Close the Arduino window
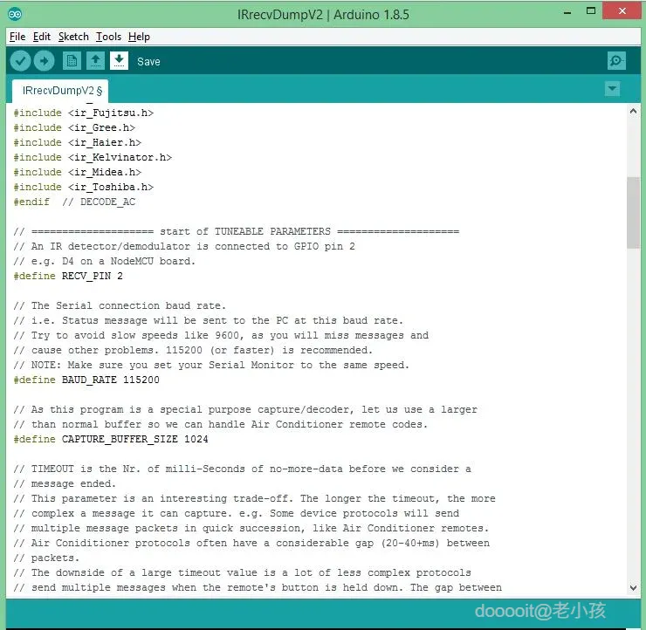This screenshot has height=630, width=646. [x=622, y=11]
